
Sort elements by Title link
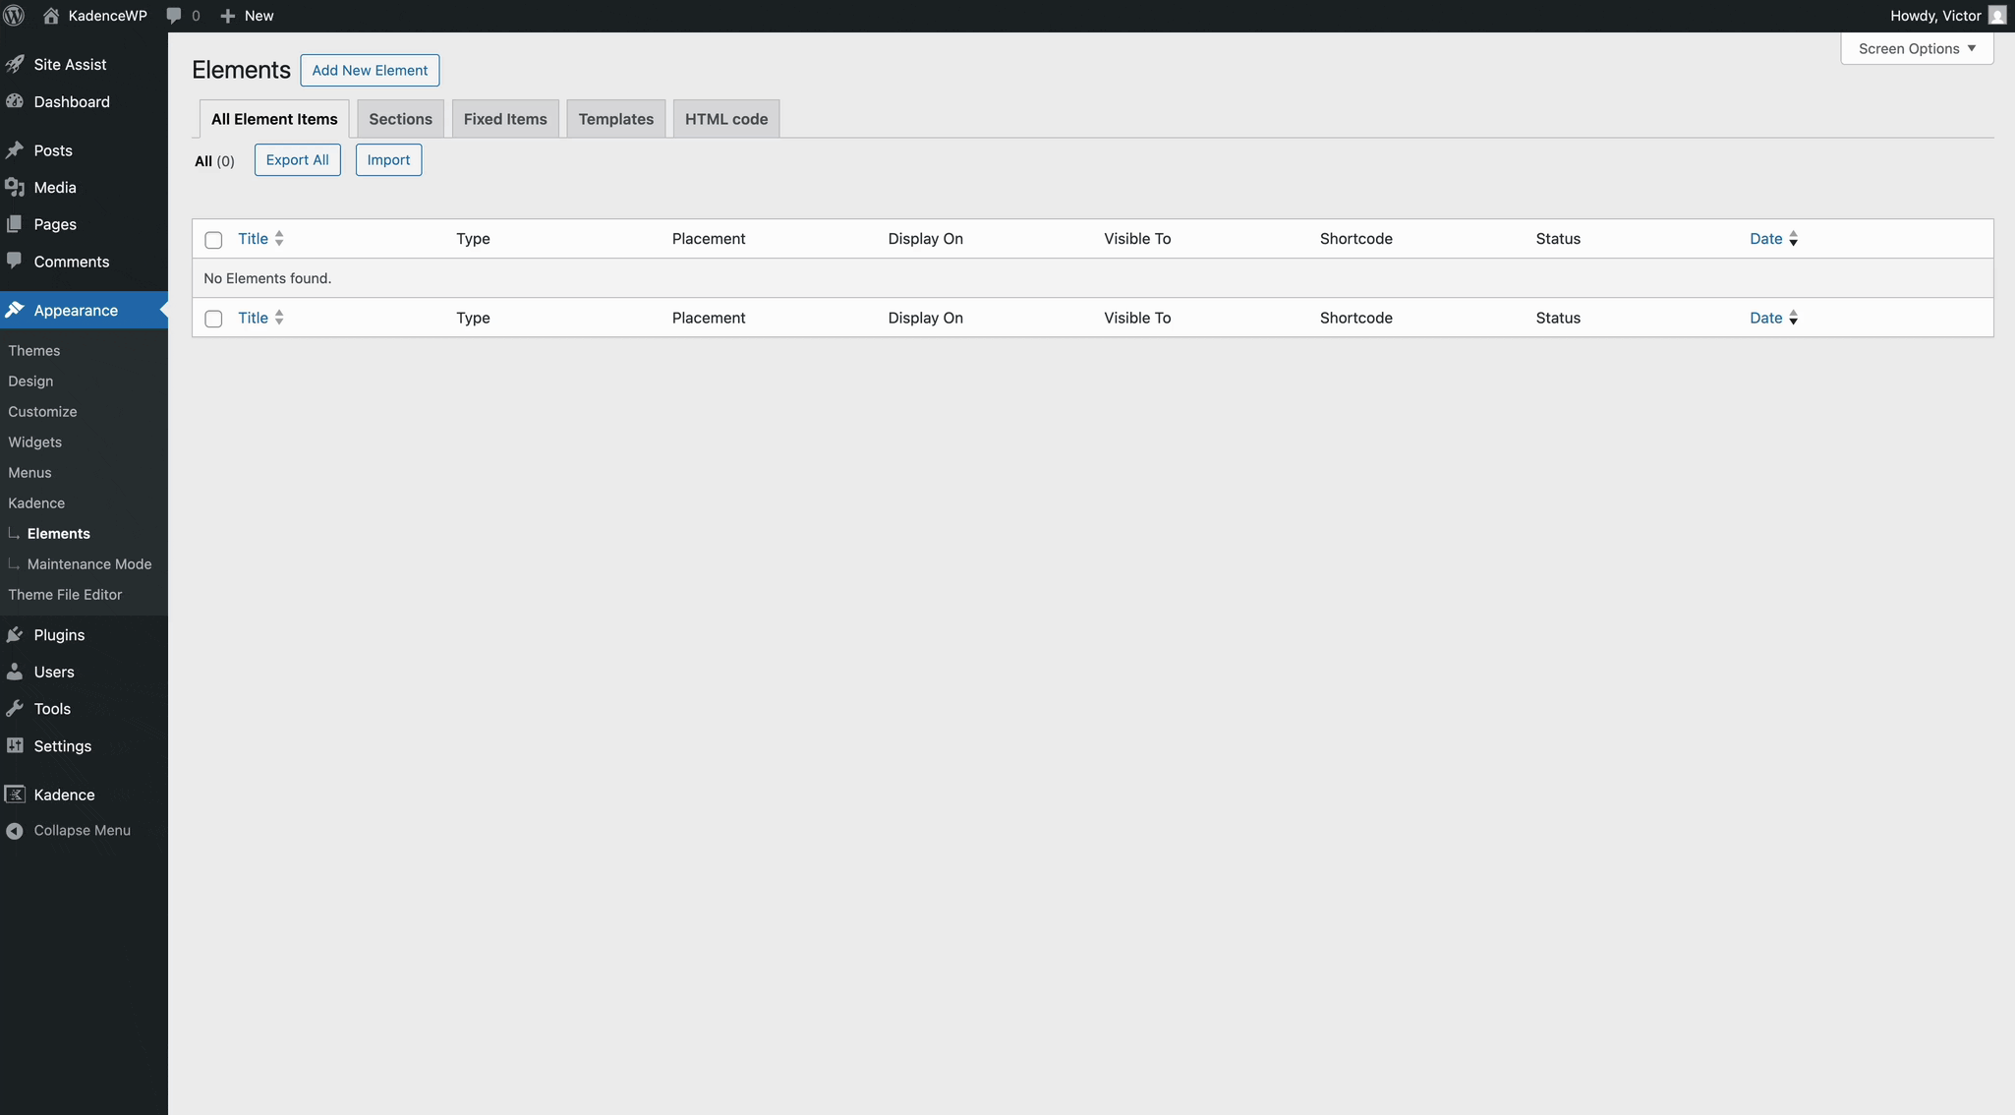pyautogui.click(x=254, y=238)
